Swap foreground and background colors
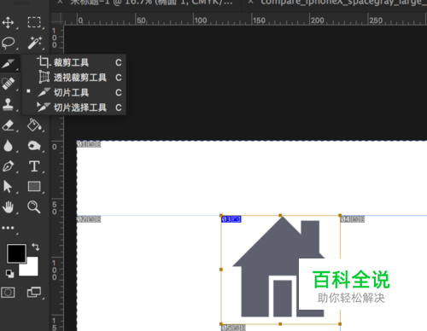This screenshot has height=331, width=427. [36, 247]
